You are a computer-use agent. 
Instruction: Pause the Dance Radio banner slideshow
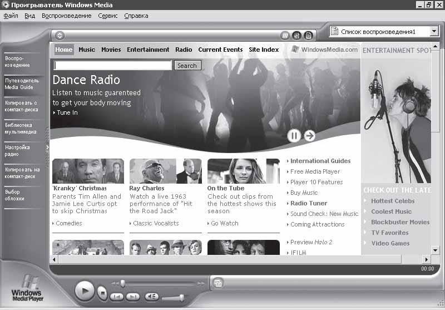pyautogui.click(x=294, y=136)
